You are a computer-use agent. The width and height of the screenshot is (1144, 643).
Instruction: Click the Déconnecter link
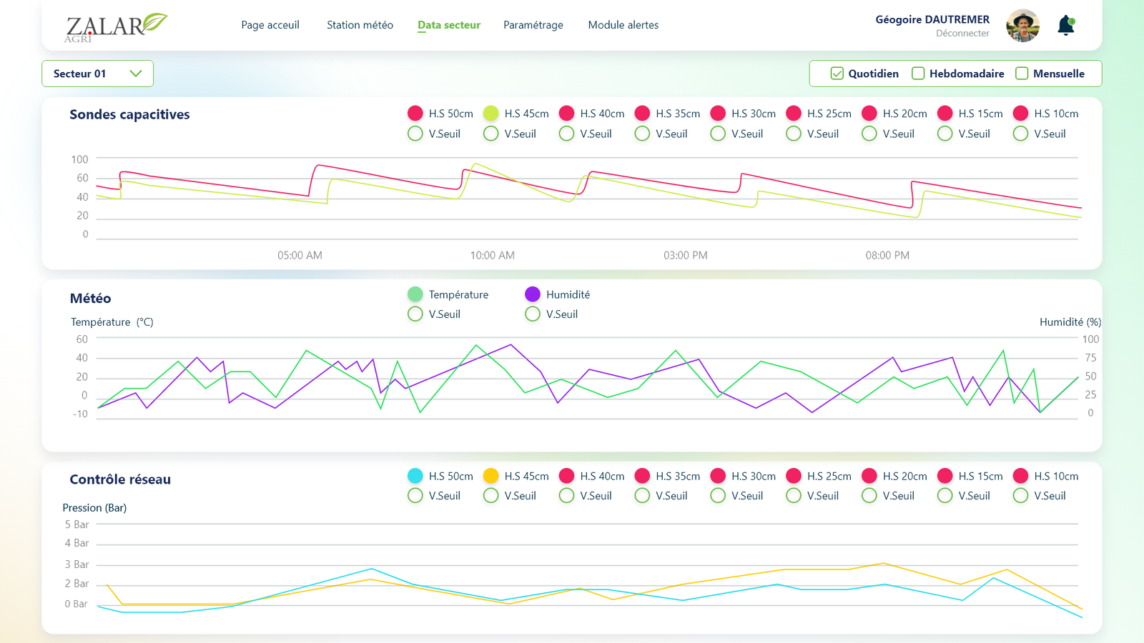962,34
